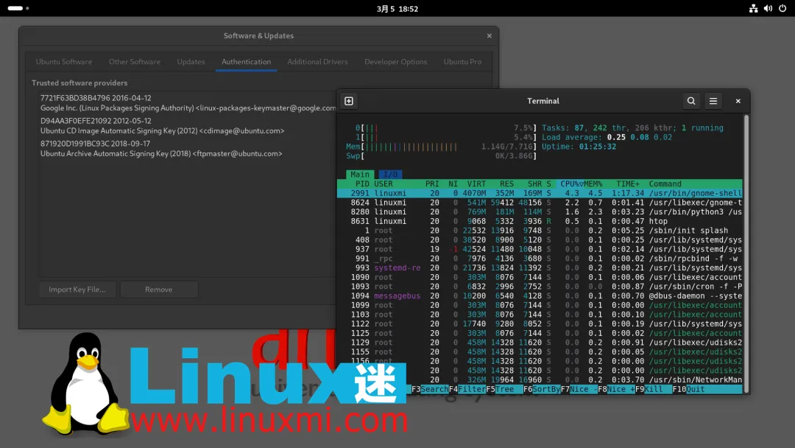Click the CPU 0 usage meter in htop
The width and height of the screenshot is (795, 448).
pos(445,128)
